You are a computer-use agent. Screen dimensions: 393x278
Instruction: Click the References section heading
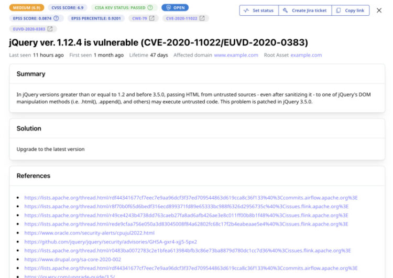tap(34, 176)
